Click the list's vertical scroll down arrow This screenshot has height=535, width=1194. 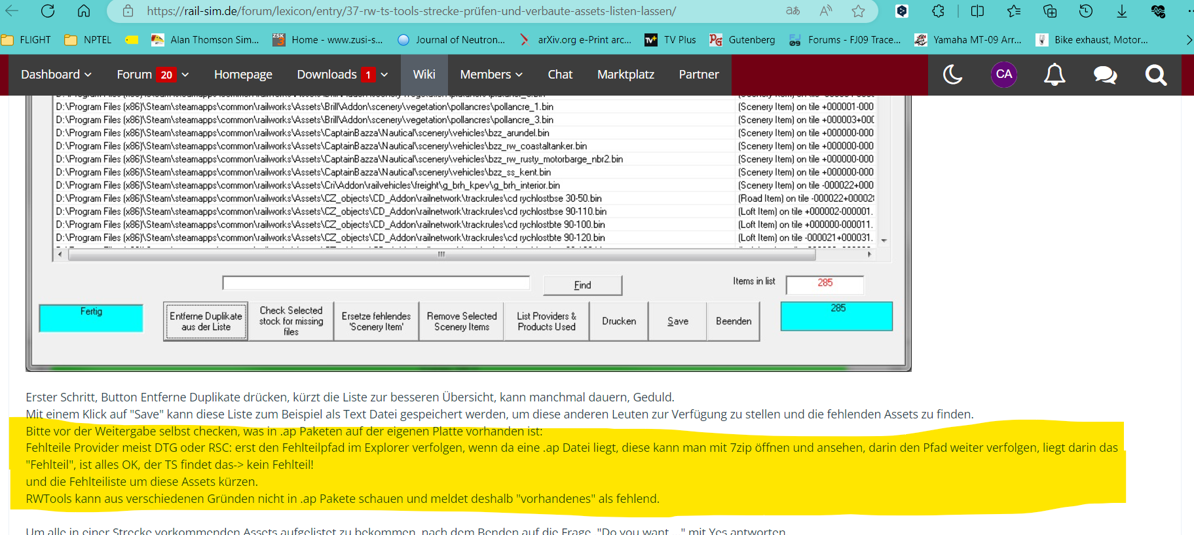click(x=884, y=241)
